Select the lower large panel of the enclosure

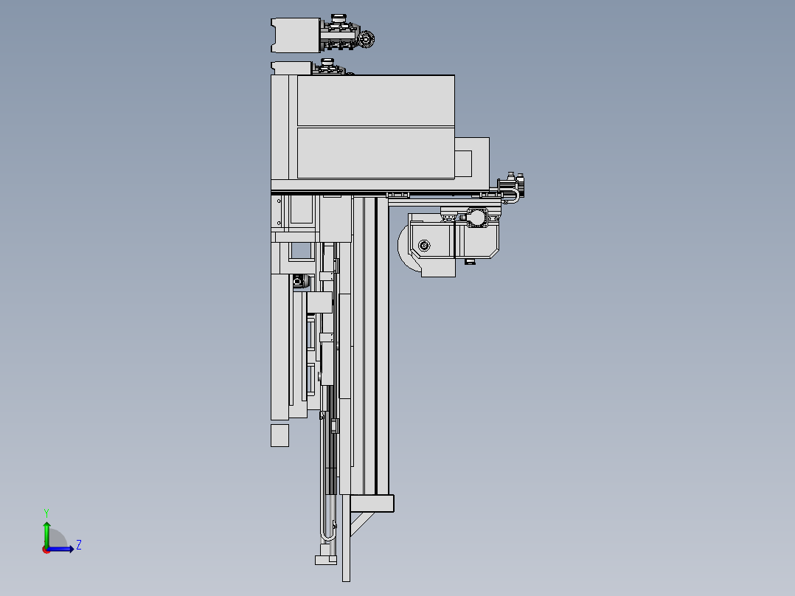(375, 153)
